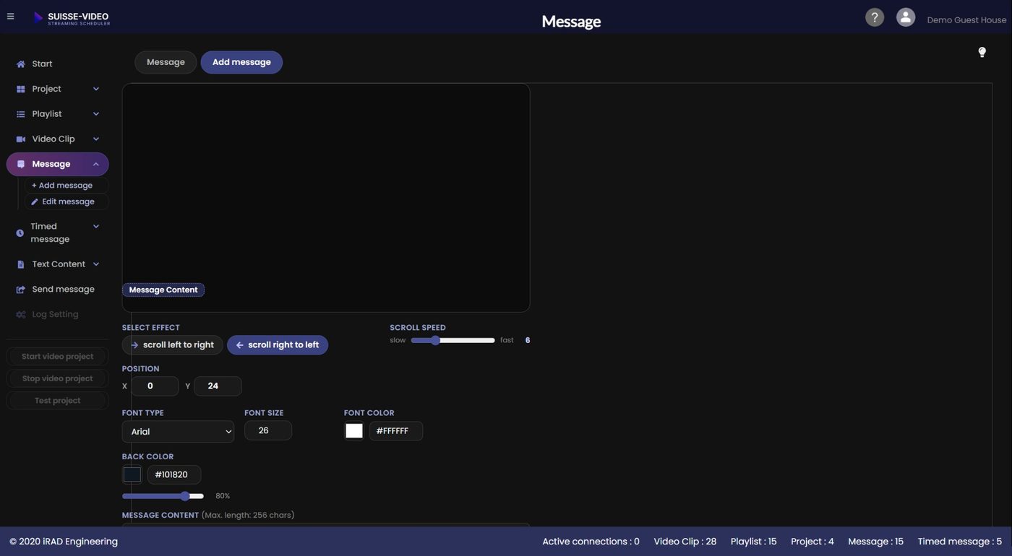This screenshot has width=1012, height=556.
Task: Click Stop video project button
Action: point(57,378)
